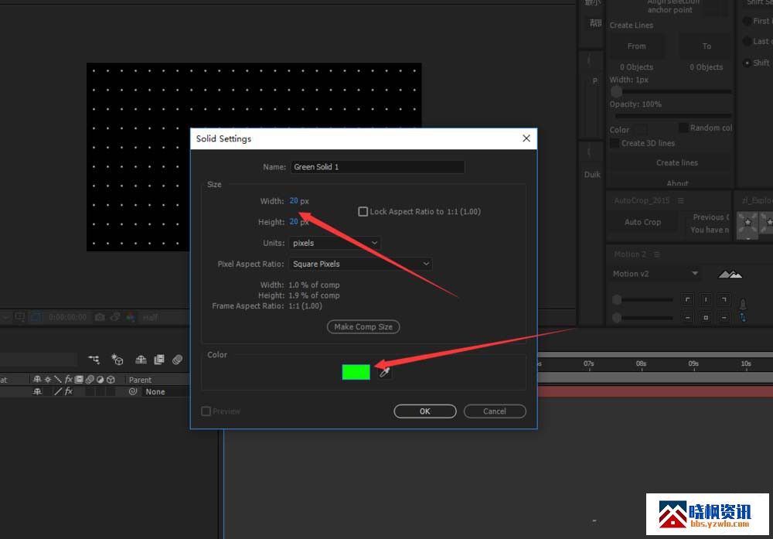
Task: Click the current timecode in the viewer
Action: coord(67,317)
